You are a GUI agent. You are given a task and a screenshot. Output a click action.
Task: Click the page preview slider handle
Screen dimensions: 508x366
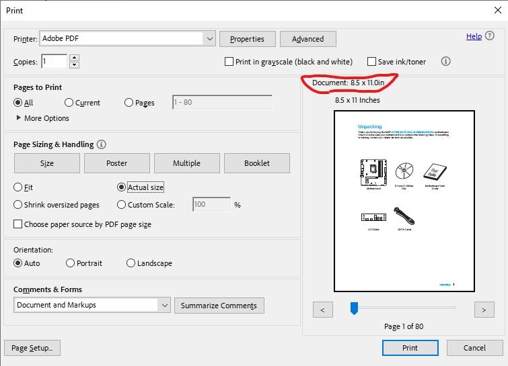[354, 308]
